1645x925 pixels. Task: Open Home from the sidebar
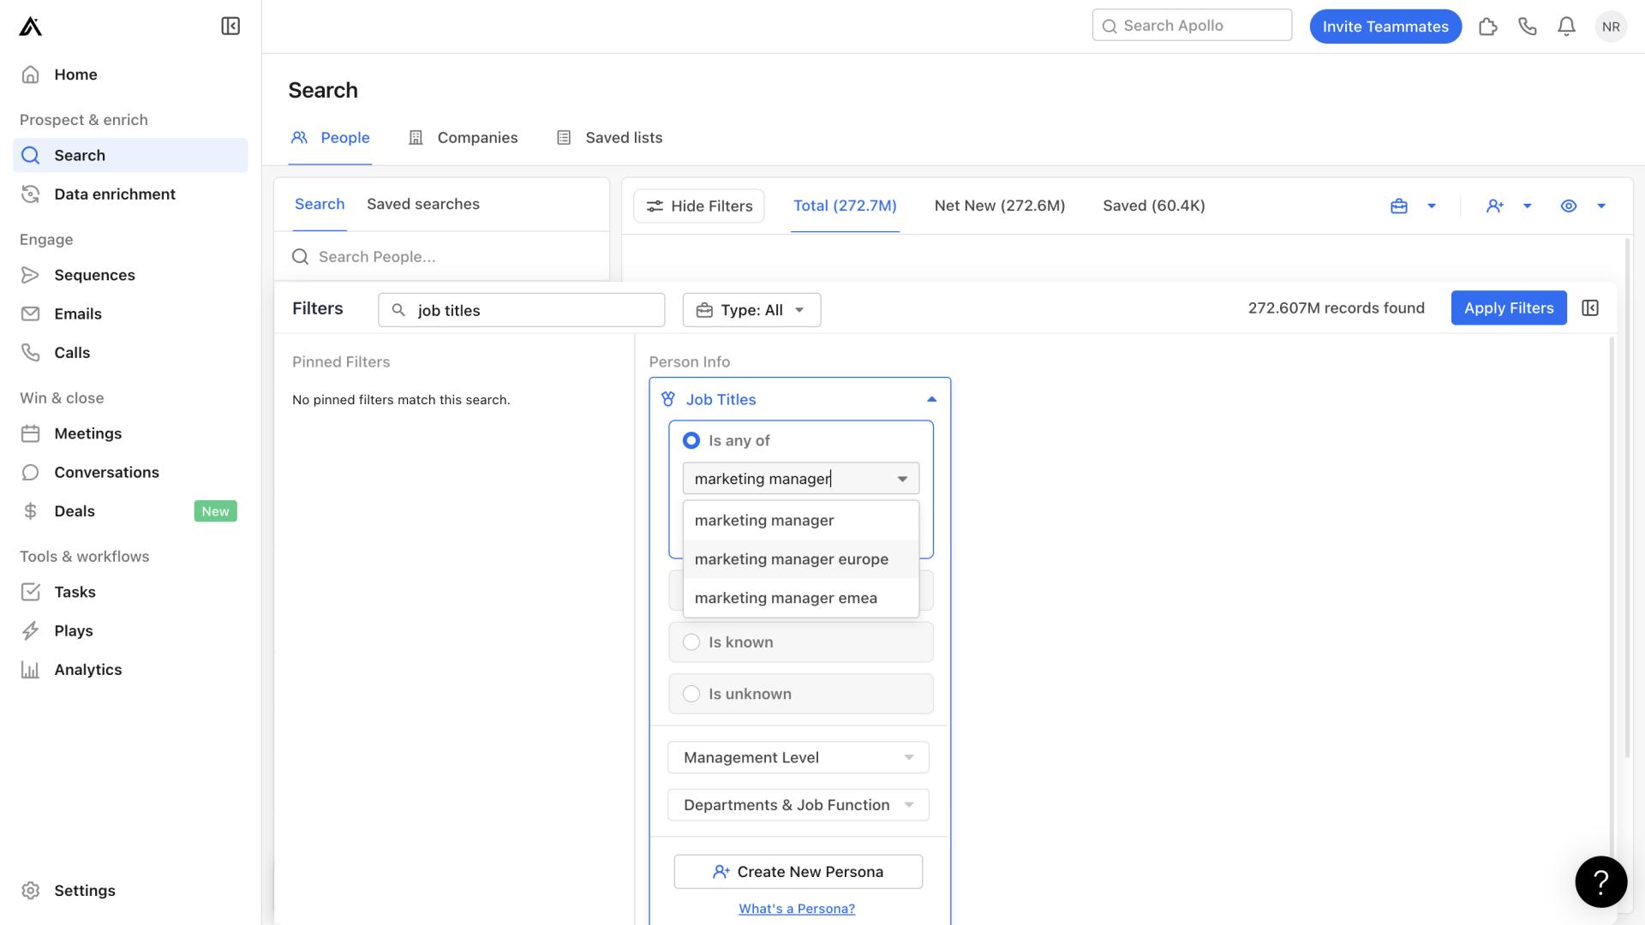[x=130, y=75]
